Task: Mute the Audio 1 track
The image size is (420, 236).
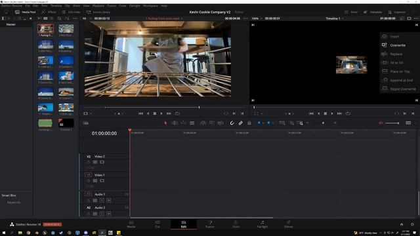Action: tap(108, 200)
